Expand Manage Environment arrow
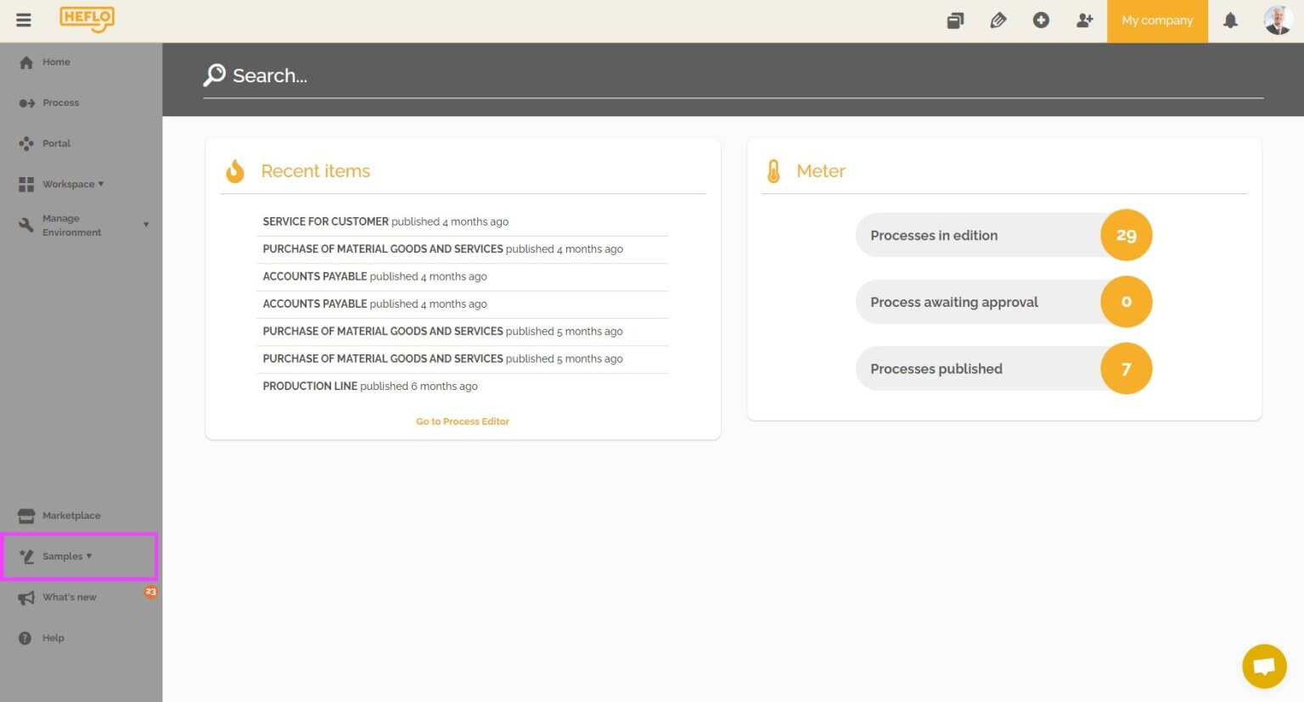The image size is (1304, 702). [x=146, y=225]
